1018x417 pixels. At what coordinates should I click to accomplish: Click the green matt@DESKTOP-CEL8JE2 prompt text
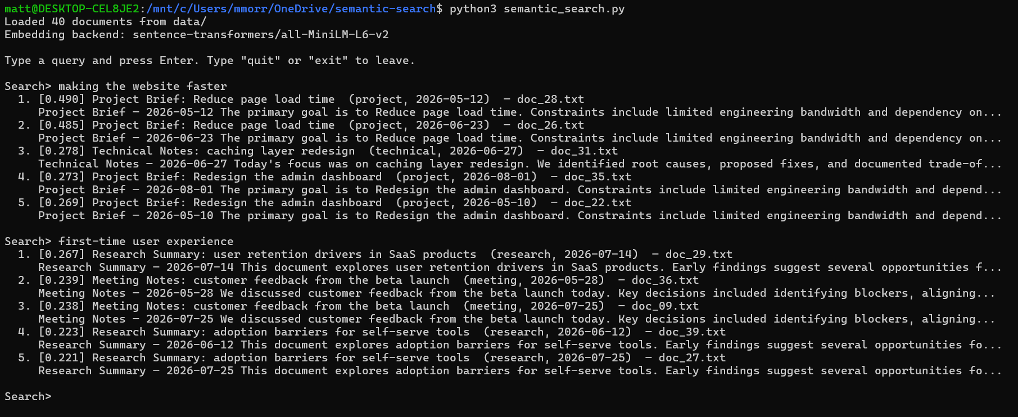point(72,9)
